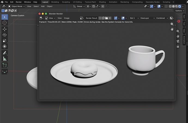Open viewport shading options arrow
The width and height of the screenshot is (188, 123).
pyautogui.click(x=183, y=6)
